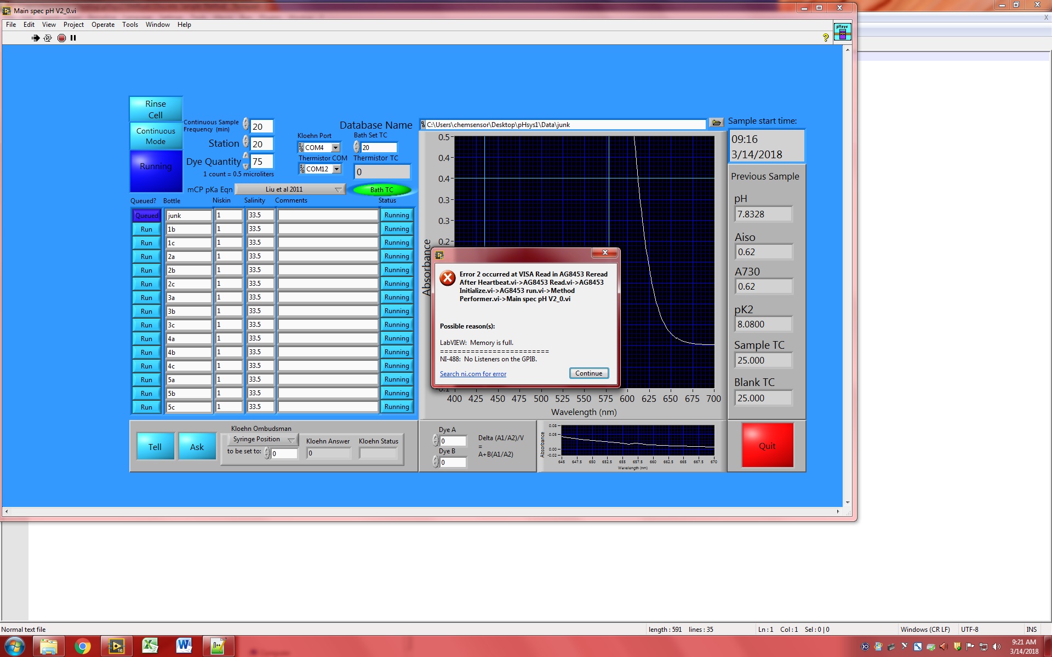Click the Station value stepper arrows

(x=246, y=142)
